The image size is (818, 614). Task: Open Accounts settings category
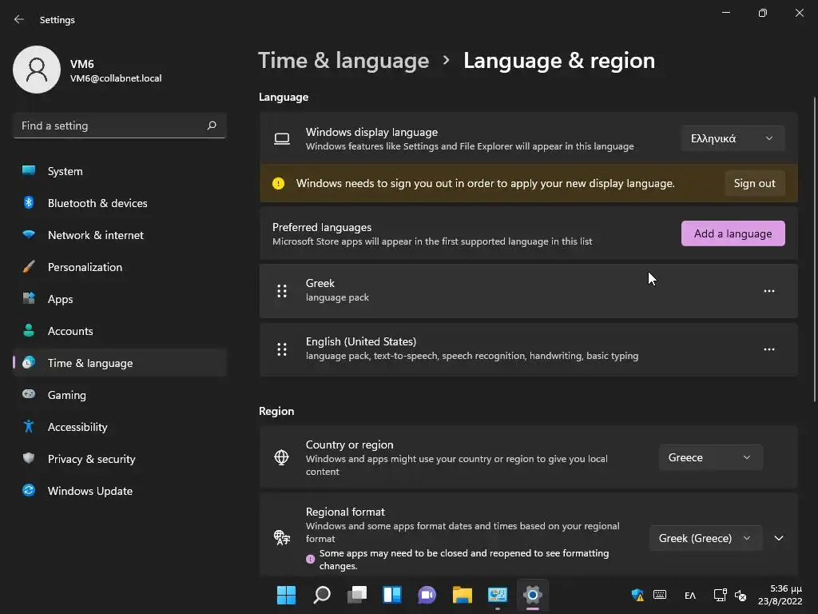[x=120, y=331]
